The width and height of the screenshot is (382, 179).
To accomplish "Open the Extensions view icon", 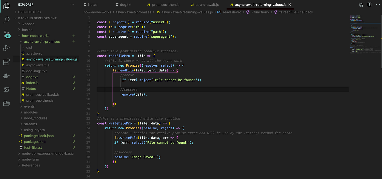I will 6,62.
